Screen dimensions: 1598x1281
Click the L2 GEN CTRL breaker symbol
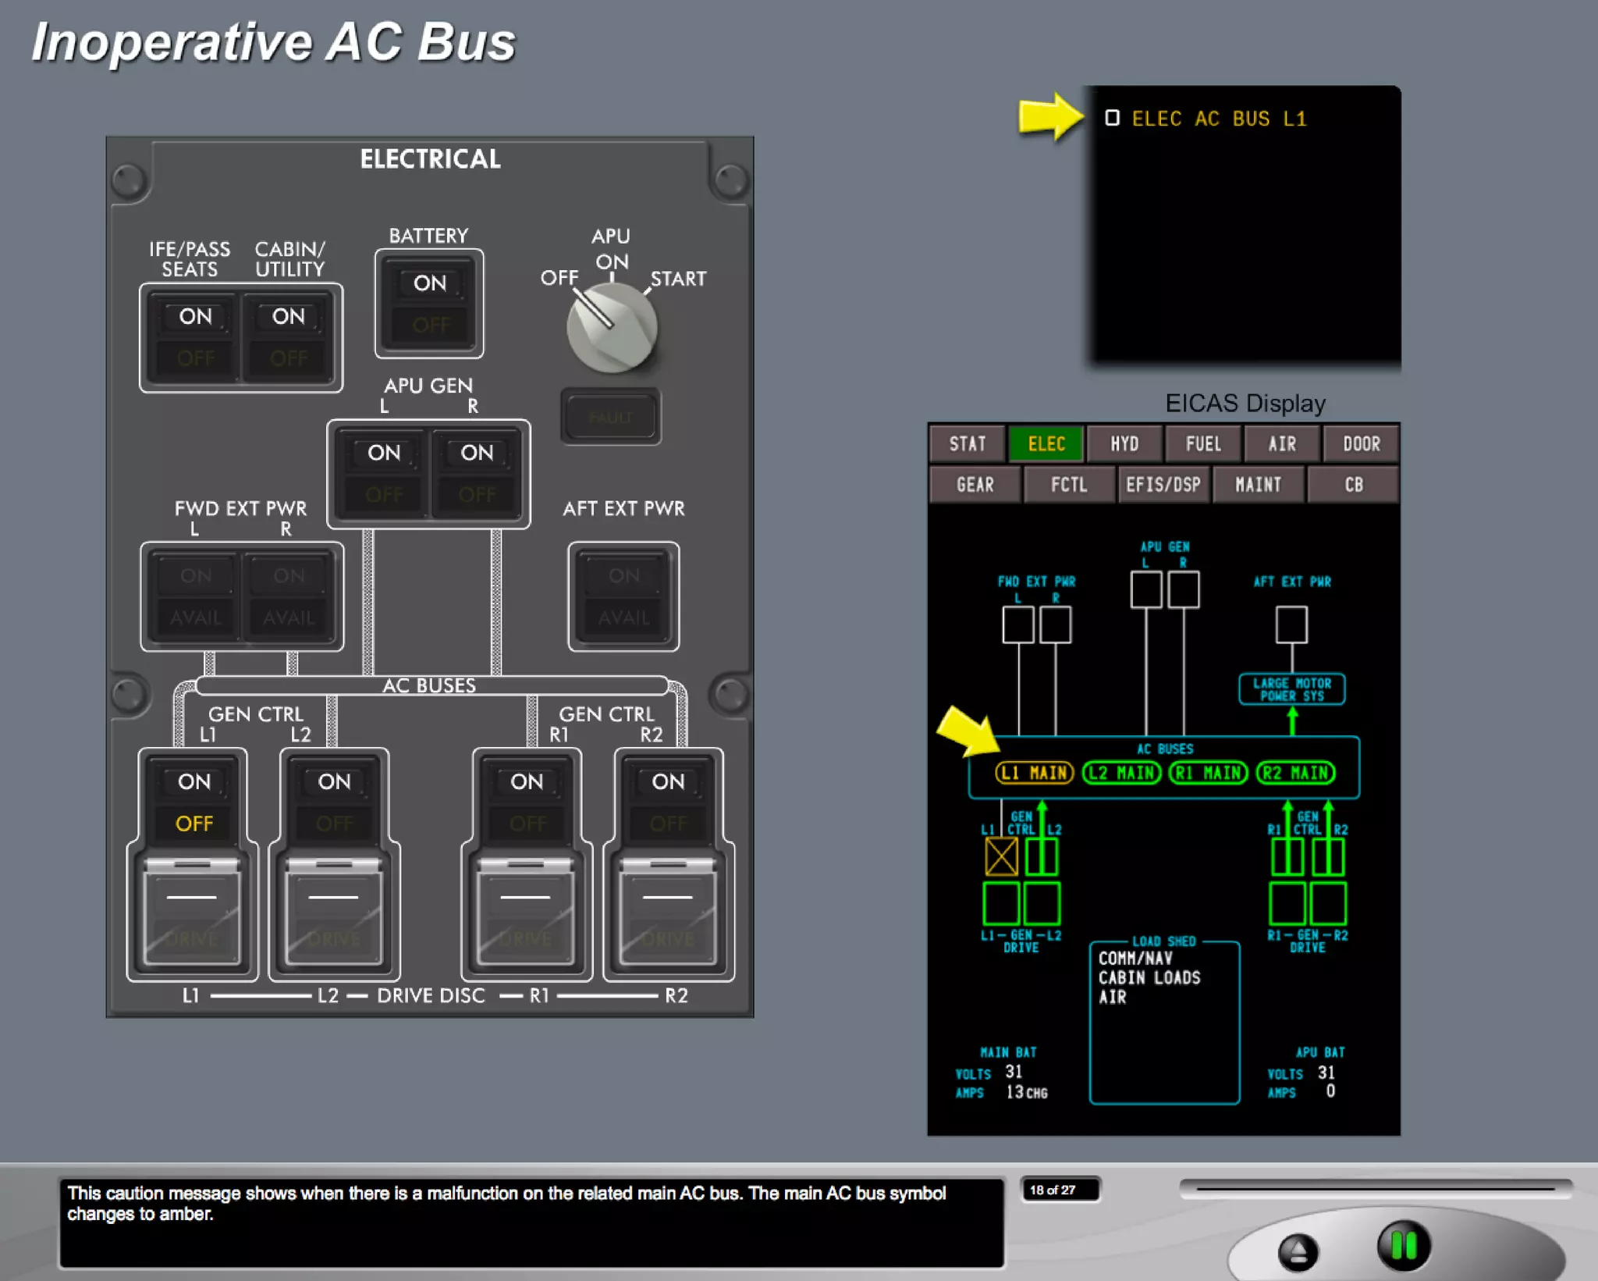(x=1042, y=857)
